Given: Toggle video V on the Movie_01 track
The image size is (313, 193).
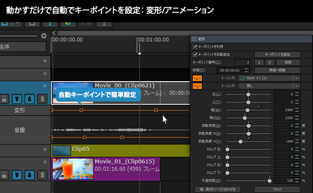Looking at the screenshot, I should [x=17, y=175].
